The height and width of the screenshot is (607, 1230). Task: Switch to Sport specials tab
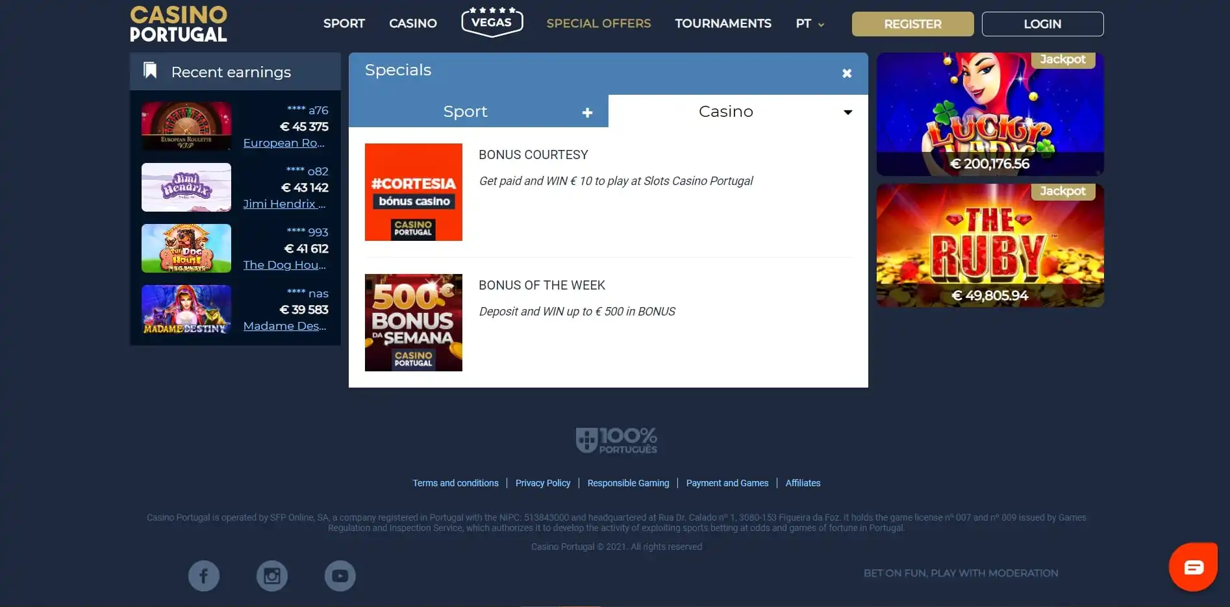tap(479, 111)
